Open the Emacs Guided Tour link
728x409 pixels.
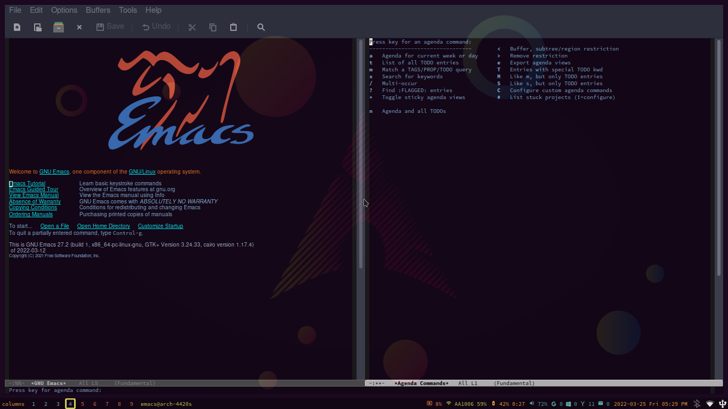(34, 190)
